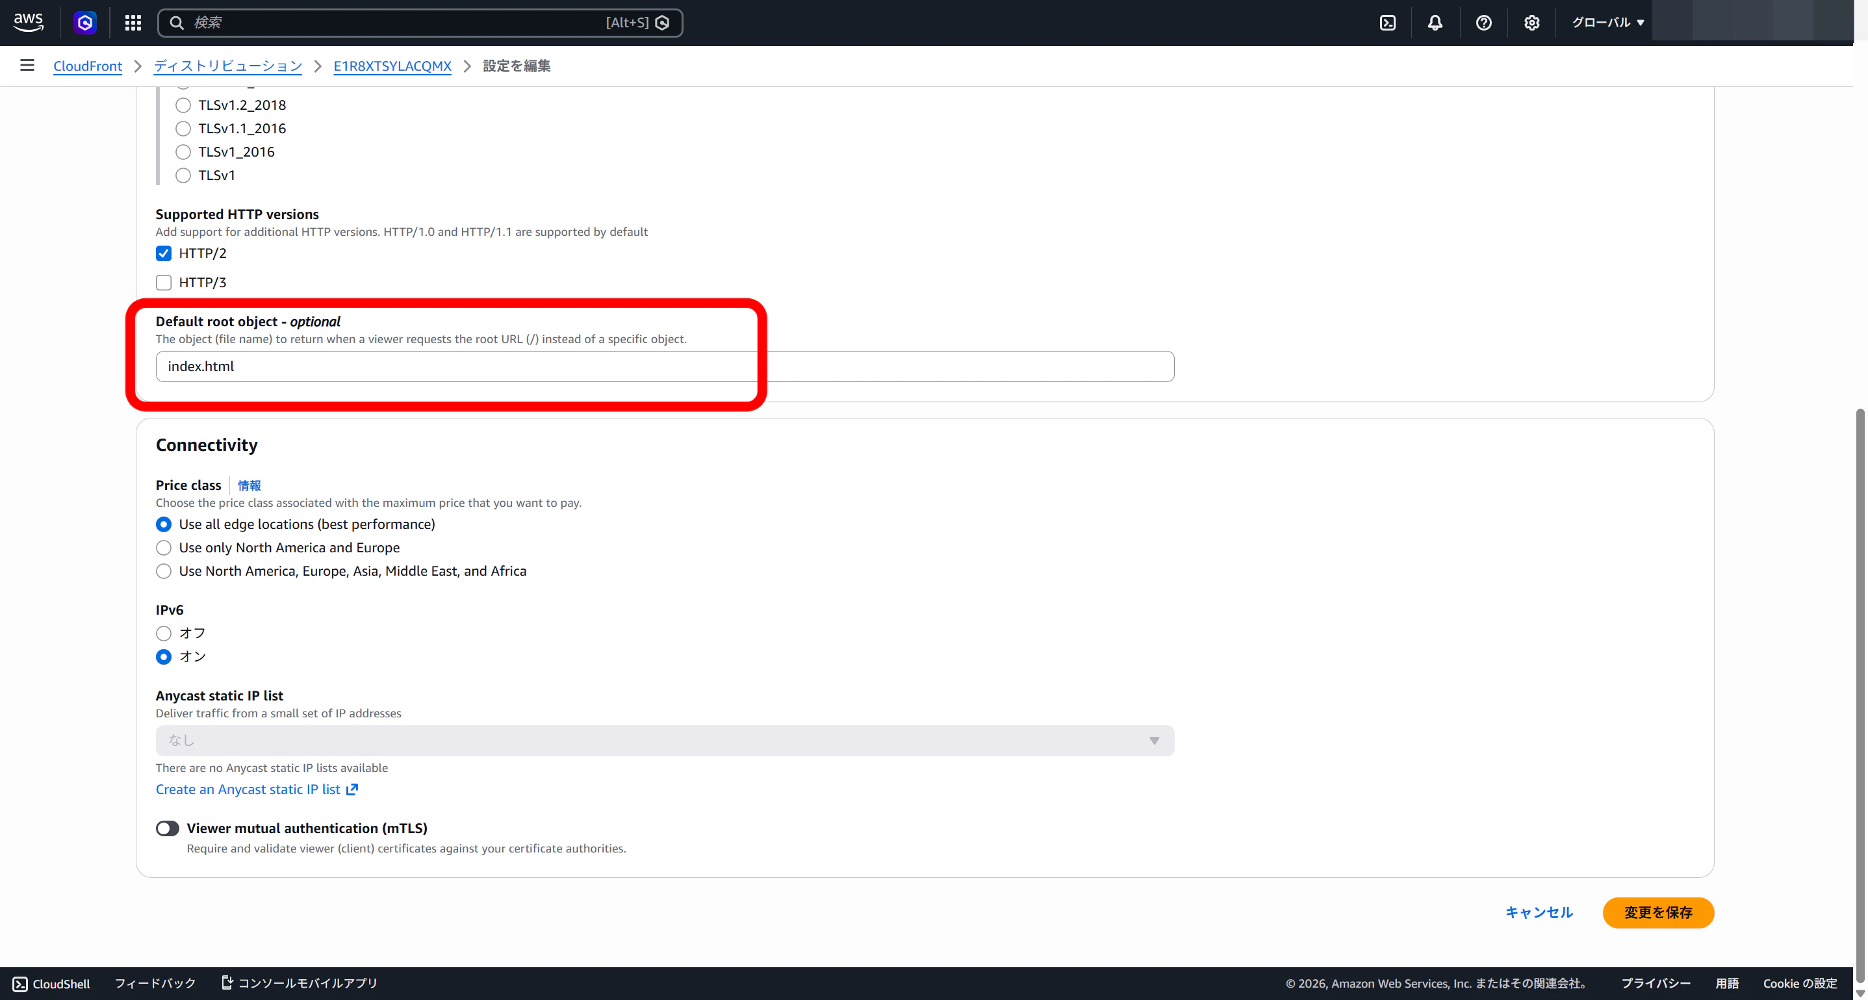Viewport: 1868px width, 1000px height.
Task: Select TLSv1.1_2016 security policy
Action: tap(183, 129)
